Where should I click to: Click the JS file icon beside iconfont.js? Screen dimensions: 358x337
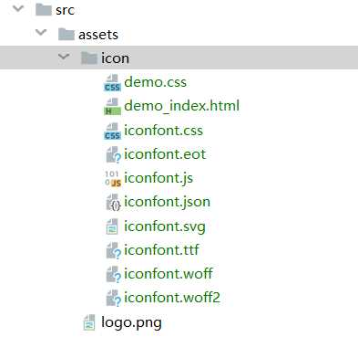pos(113,179)
